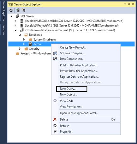Select the Security folder in the tree
Screen dimensions: 137x144
(x=34, y=49)
